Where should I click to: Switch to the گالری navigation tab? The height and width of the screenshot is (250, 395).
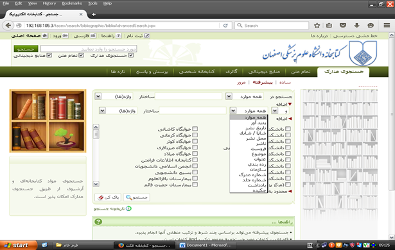231,72
